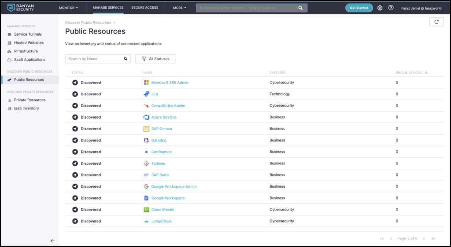Click the CrowdStrike Admin falcon icon

click(146, 105)
